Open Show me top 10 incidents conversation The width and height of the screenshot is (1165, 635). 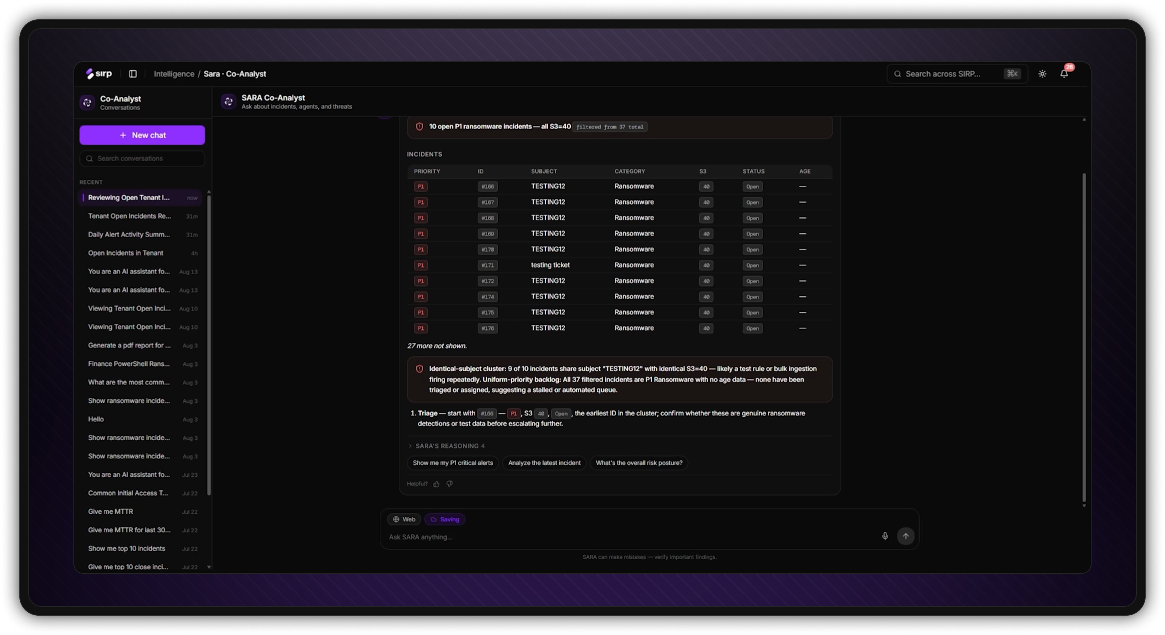click(140, 549)
